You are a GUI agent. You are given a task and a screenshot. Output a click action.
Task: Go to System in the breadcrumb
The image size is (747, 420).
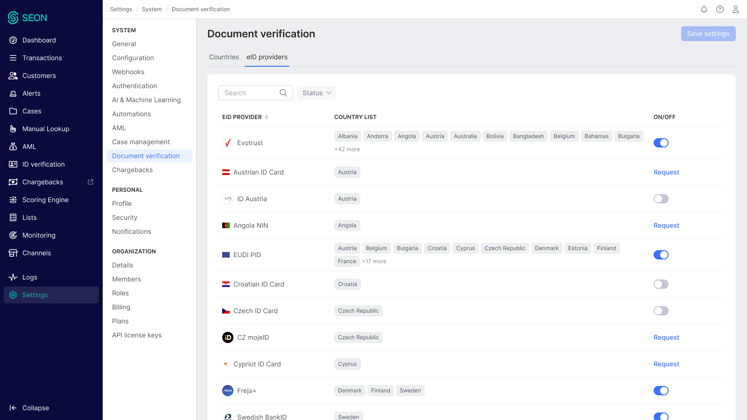pos(152,9)
